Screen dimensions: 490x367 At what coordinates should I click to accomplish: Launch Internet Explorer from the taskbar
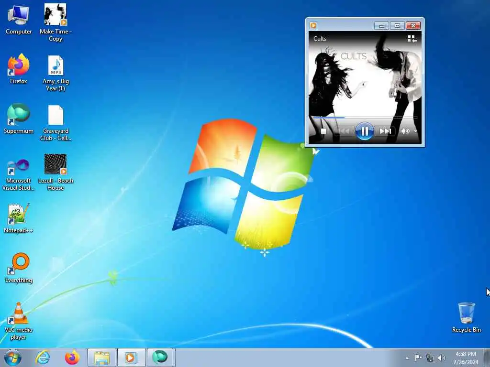[43, 357]
